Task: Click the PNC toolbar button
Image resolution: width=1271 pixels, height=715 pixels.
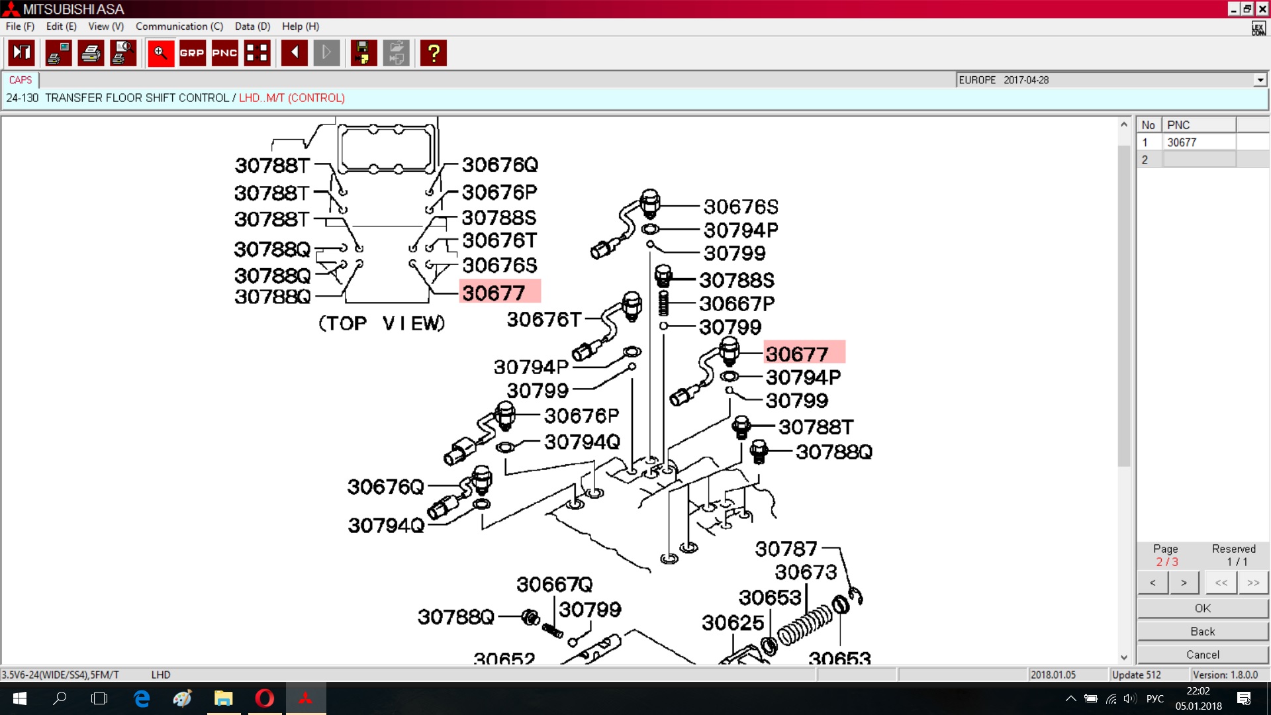Action: coord(224,53)
